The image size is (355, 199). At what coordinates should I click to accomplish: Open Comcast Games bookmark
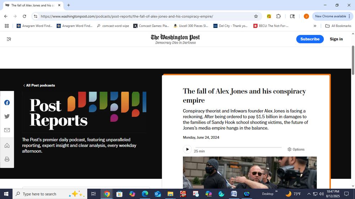click(x=151, y=26)
